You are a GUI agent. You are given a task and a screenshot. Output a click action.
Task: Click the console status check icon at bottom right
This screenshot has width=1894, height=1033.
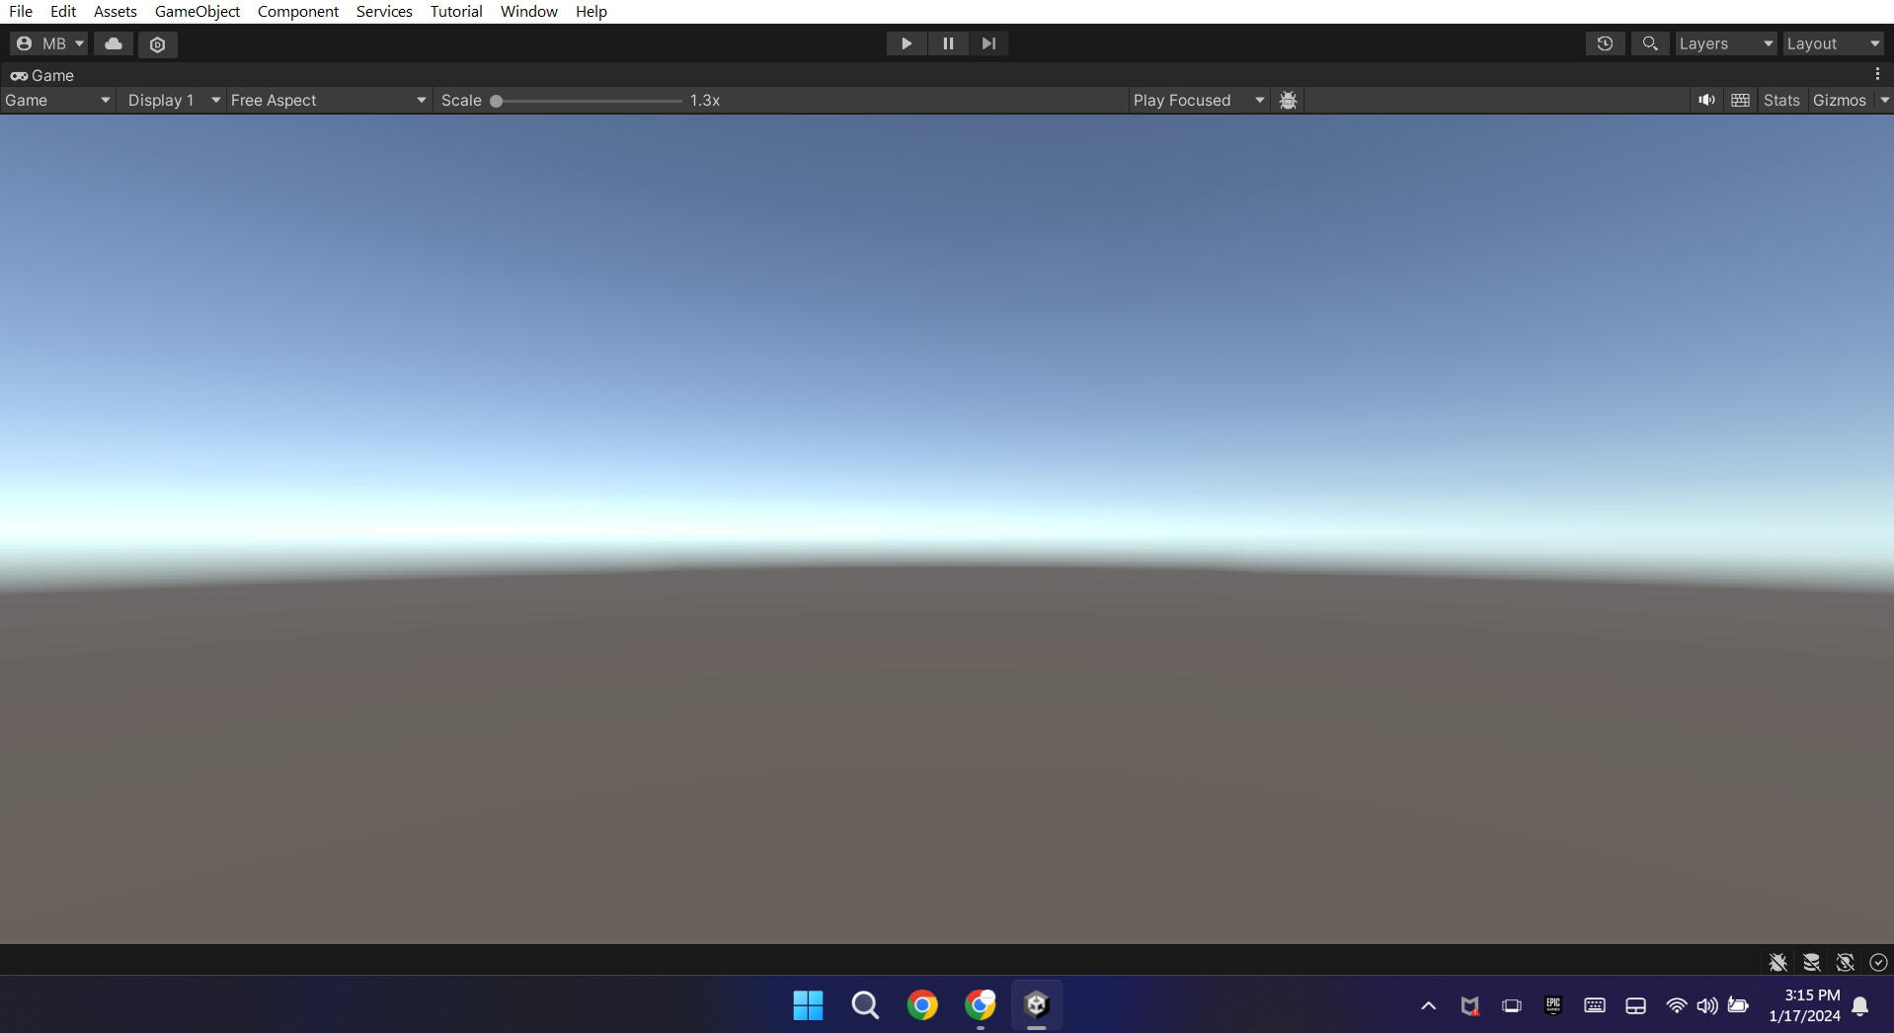click(1877, 961)
